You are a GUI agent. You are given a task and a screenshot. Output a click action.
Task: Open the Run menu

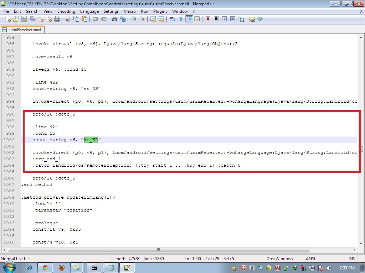[x=144, y=11]
